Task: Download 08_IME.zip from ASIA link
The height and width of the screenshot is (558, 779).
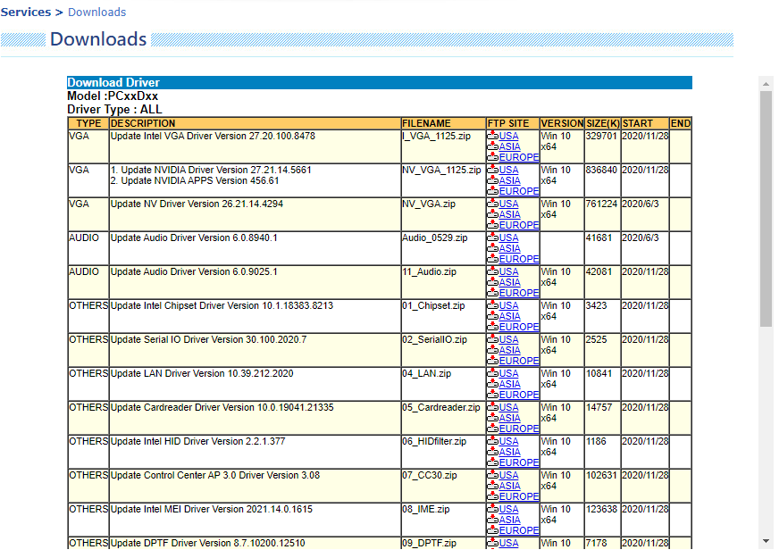Action: click(x=510, y=520)
